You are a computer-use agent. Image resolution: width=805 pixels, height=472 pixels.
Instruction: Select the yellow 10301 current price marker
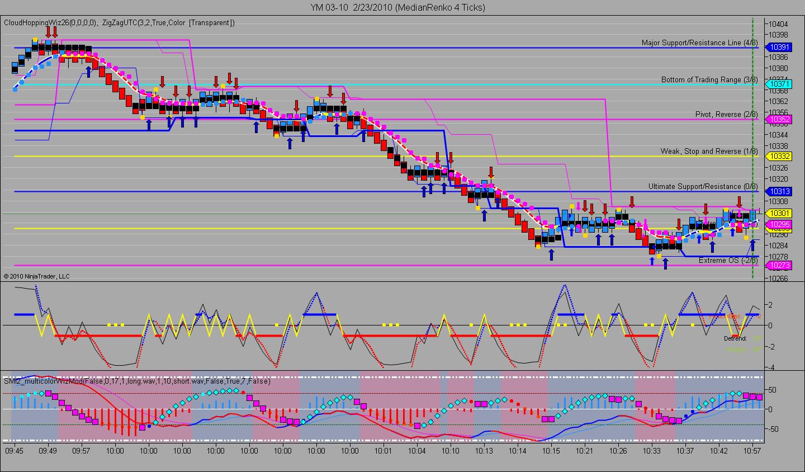(778, 213)
